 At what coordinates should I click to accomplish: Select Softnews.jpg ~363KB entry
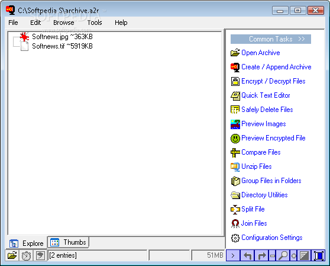pos(62,37)
